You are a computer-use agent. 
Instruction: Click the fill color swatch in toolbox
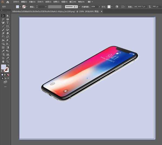pos(4,67)
